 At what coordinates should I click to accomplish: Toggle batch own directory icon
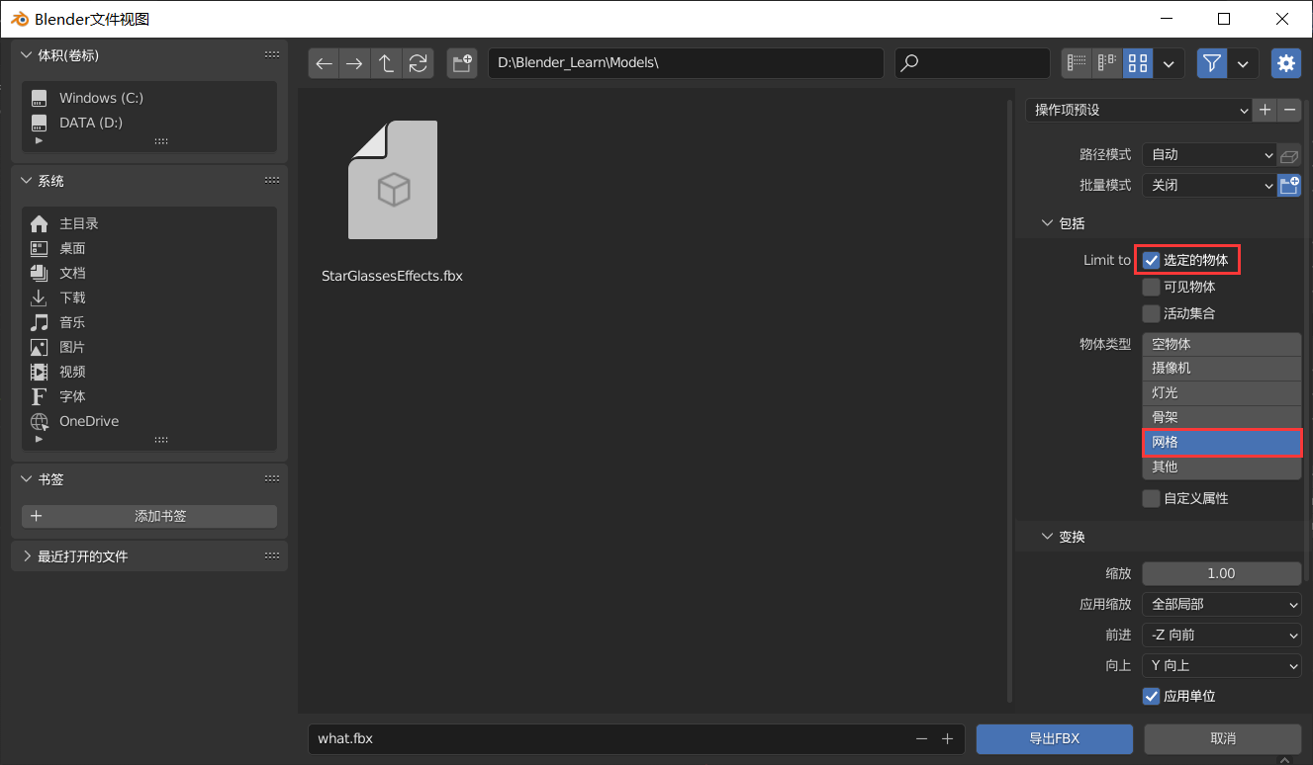[1288, 186]
